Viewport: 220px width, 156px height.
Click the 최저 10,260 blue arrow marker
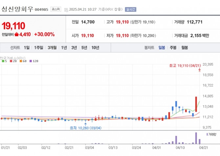pyautogui.click(x=86, y=124)
